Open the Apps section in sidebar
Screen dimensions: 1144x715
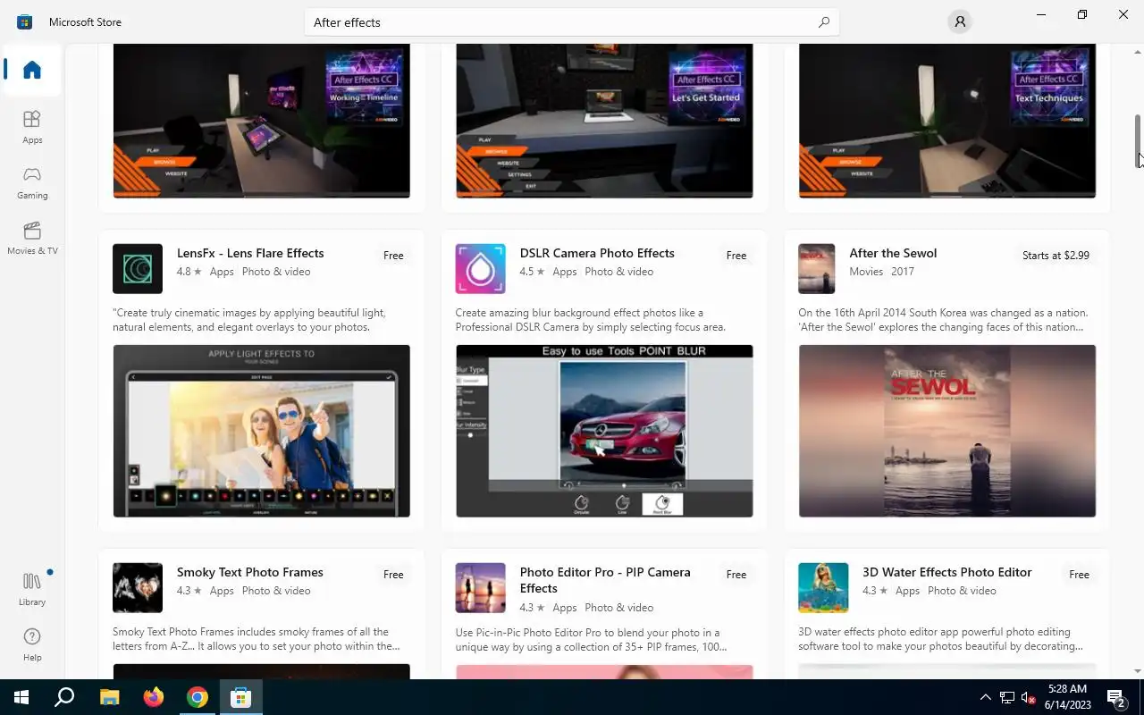point(32,127)
